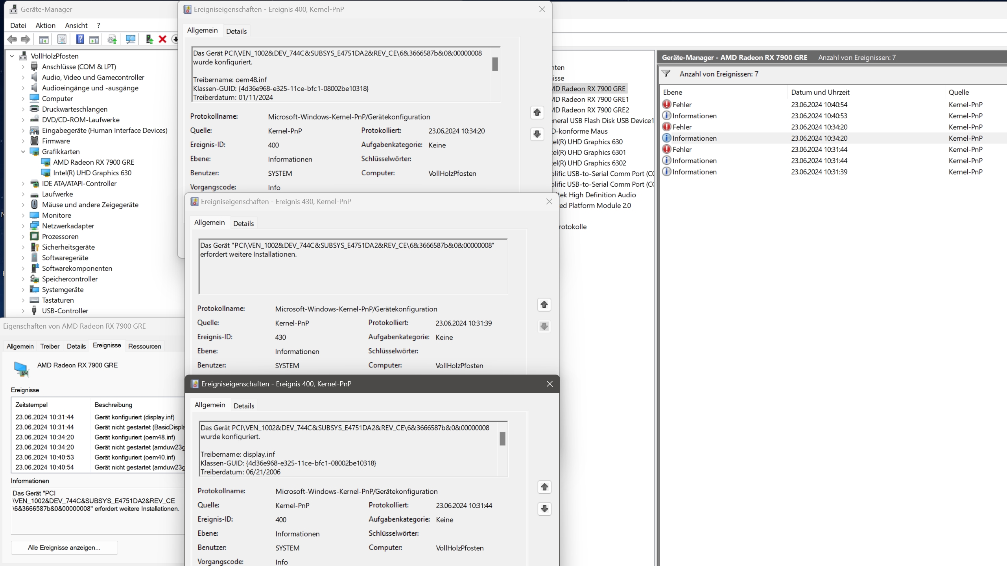
Task: Expand the USB-Controller category
Action: [23, 311]
